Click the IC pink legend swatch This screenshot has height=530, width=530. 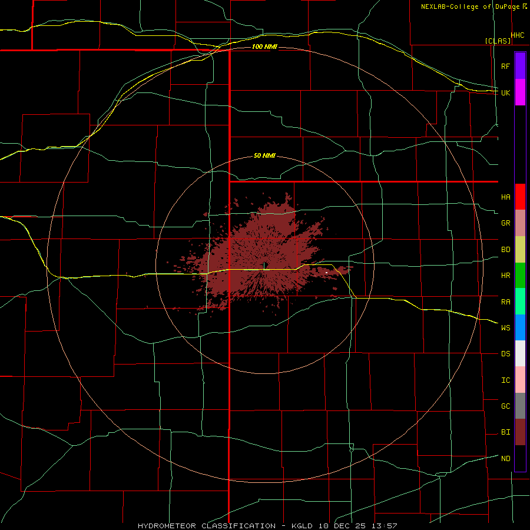point(520,380)
